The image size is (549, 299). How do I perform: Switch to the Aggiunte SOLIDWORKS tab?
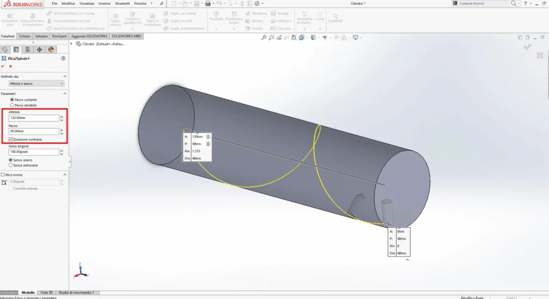coord(89,36)
